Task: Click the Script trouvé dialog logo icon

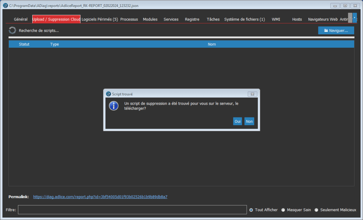Action: [x=108, y=94]
